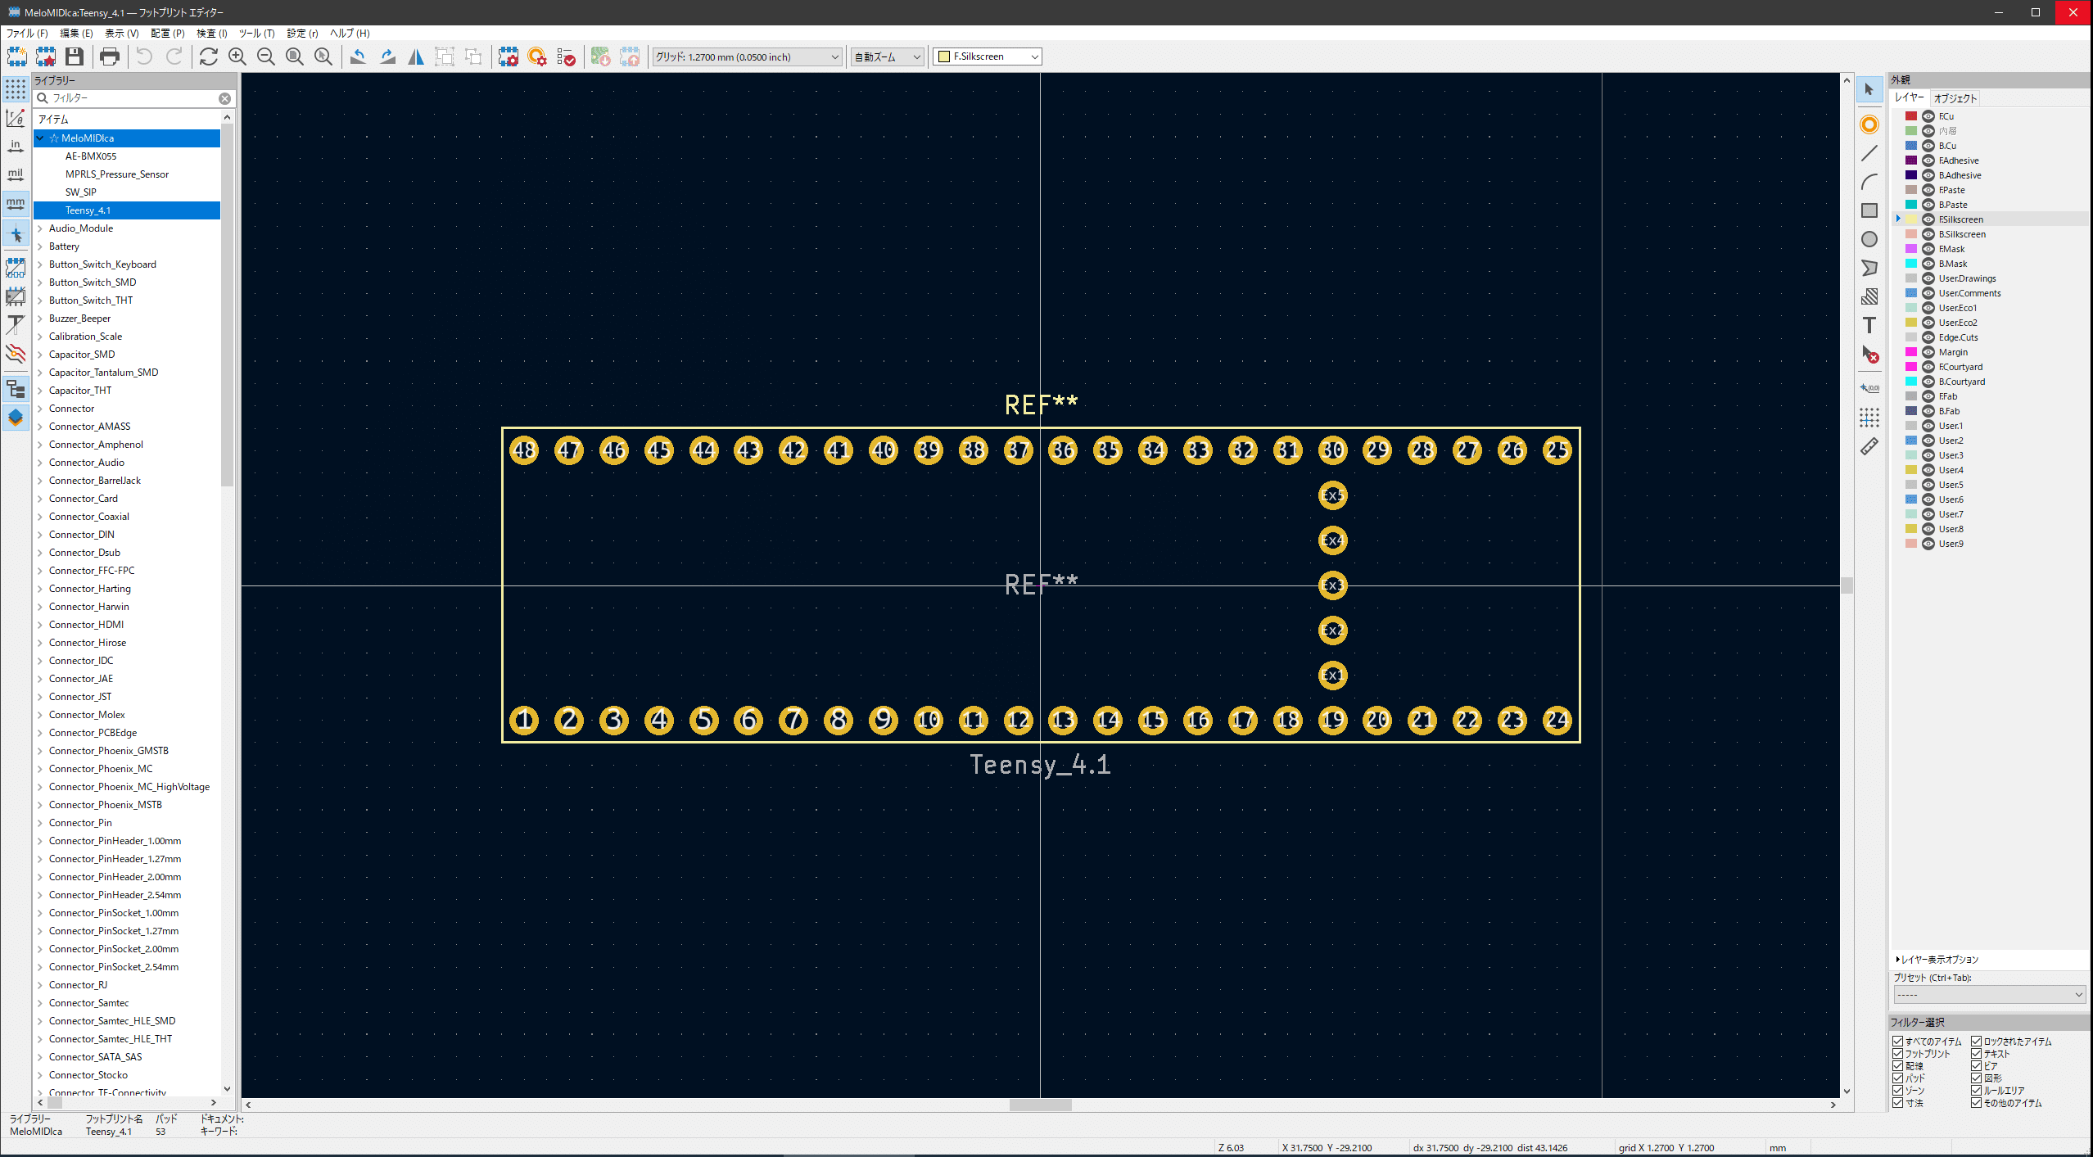Expand the Battery library
The image size is (2093, 1157).
40,246
